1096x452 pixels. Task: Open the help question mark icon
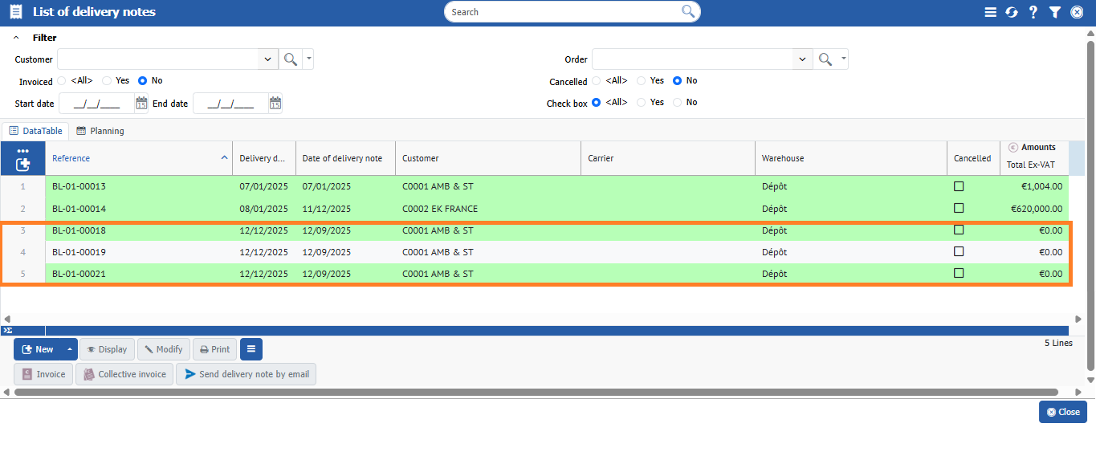(x=1033, y=12)
